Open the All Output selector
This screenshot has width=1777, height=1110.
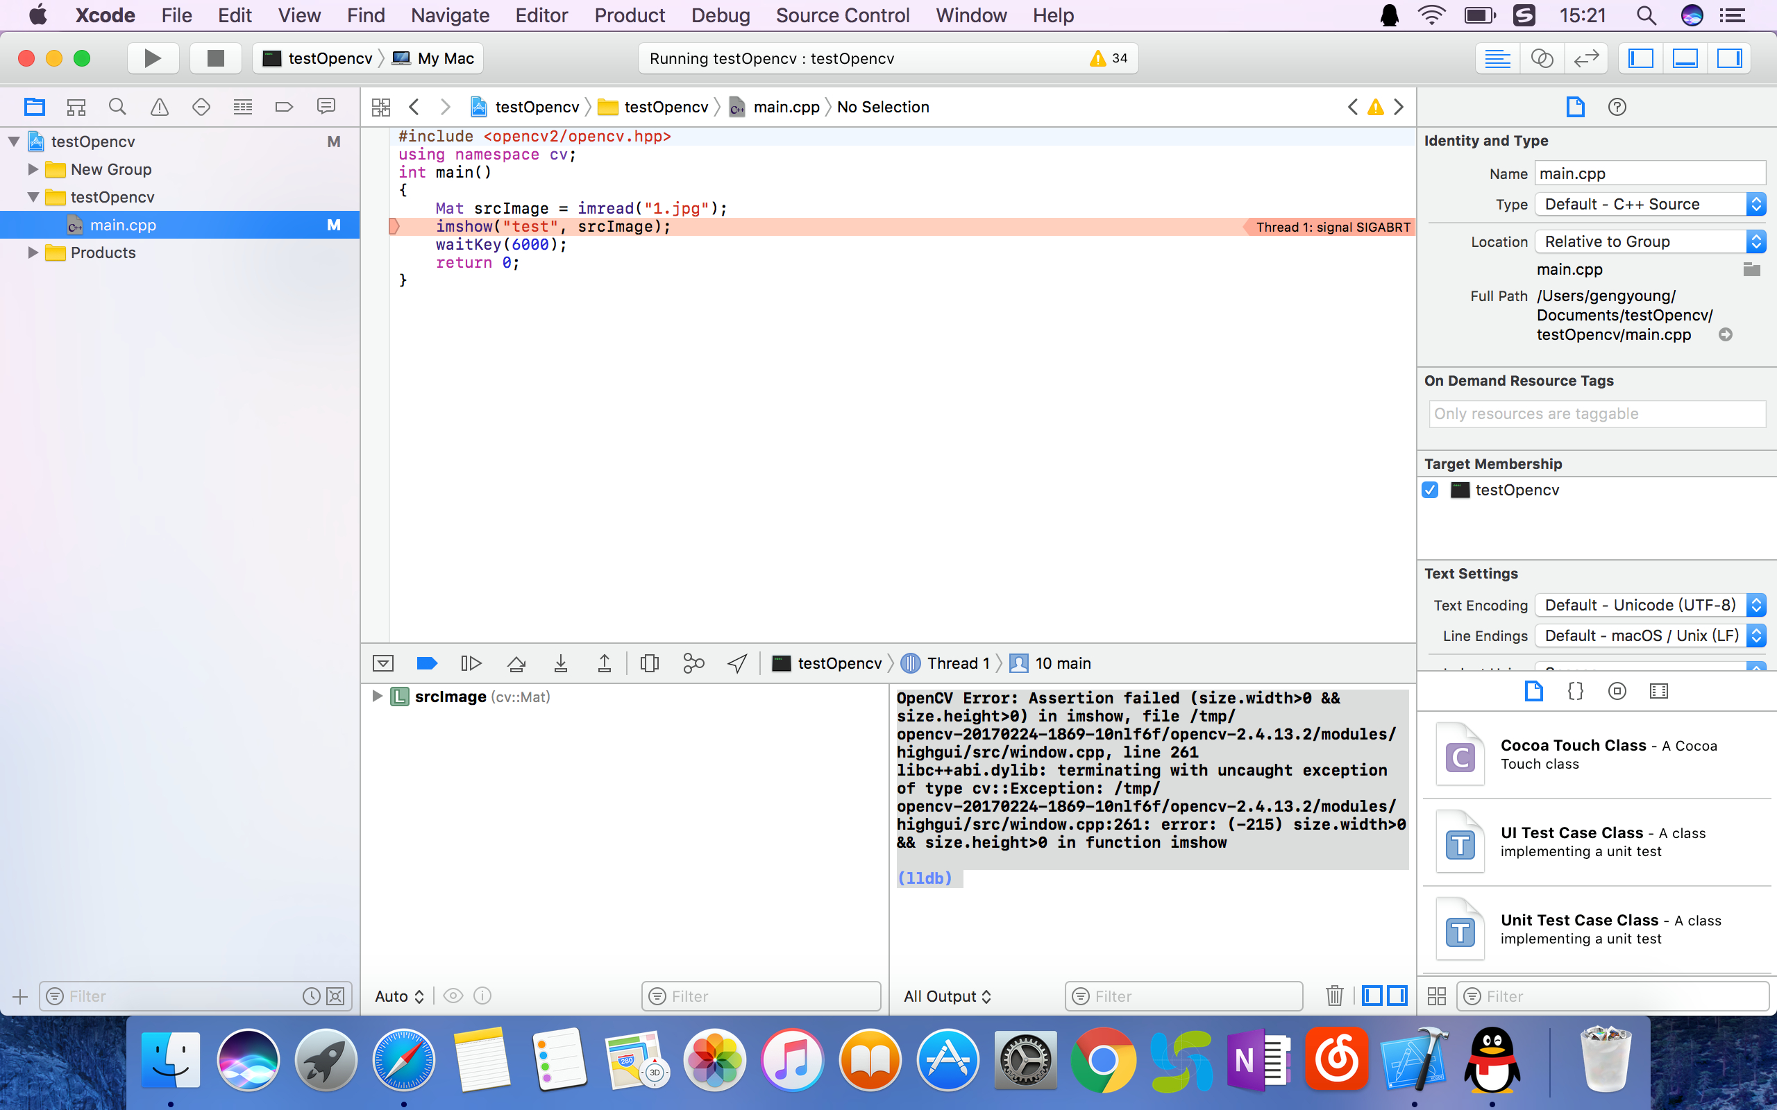(948, 996)
